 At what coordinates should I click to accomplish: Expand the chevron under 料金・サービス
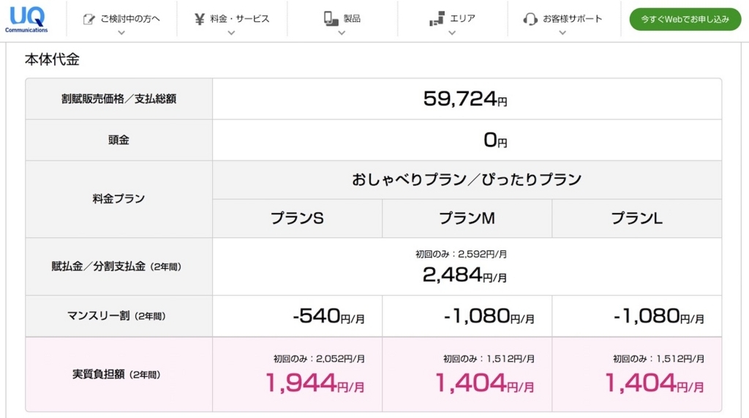pyautogui.click(x=232, y=32)
